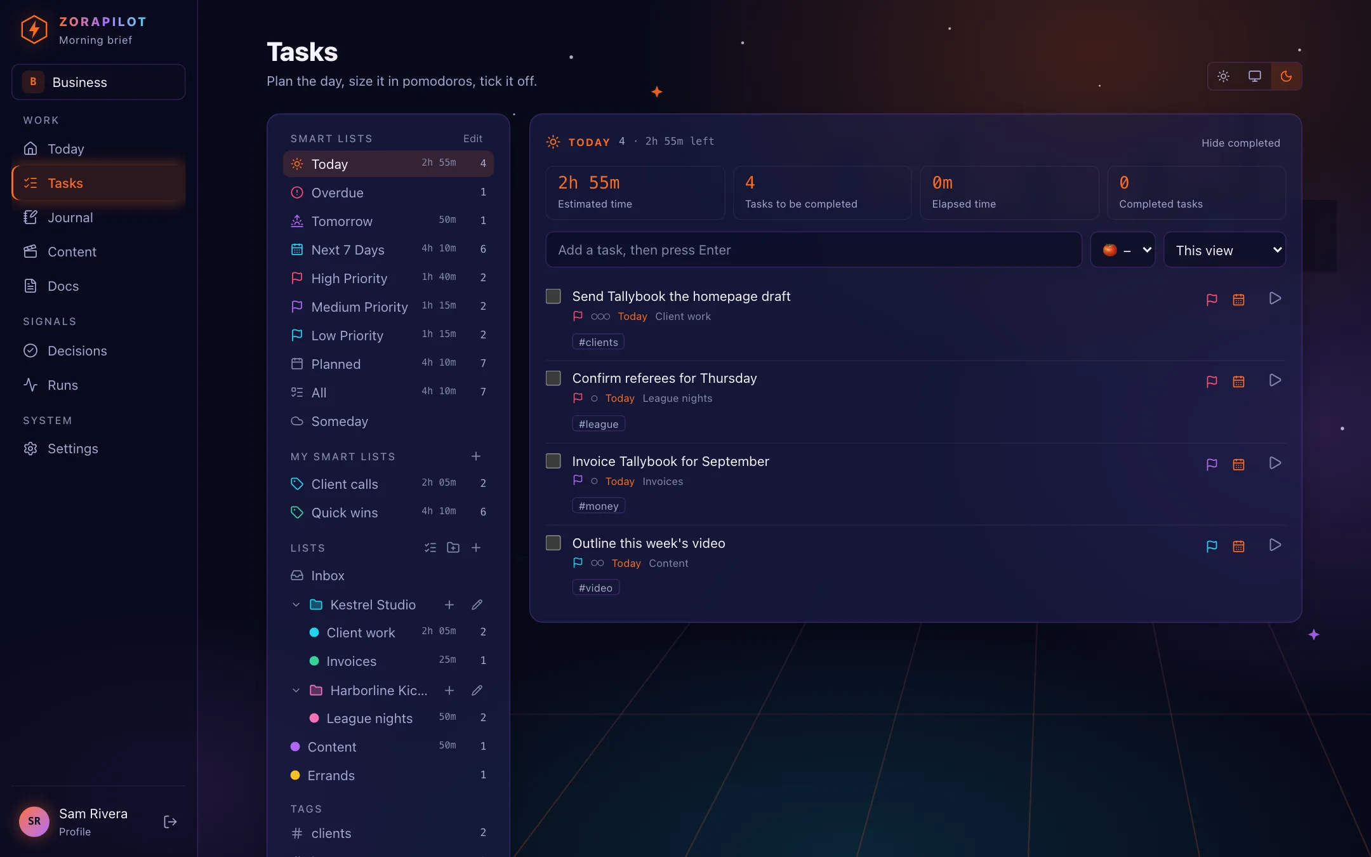The width and height of the screenshot is (1371, 857).
Task: Start timer for Outline this week's video
Action: (1275, 545)
